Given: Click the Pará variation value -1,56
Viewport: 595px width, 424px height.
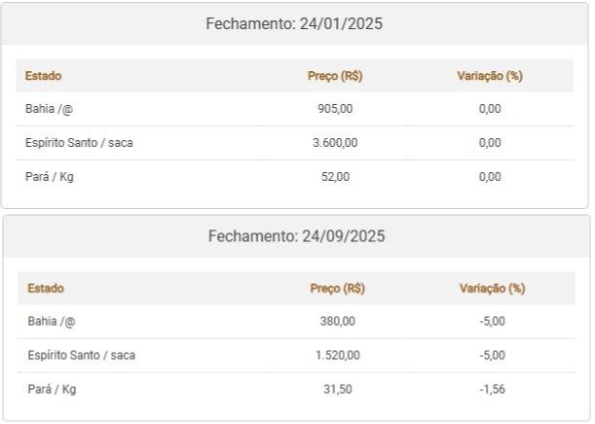Looking at the screenshot, I should (x=492, y=390).
